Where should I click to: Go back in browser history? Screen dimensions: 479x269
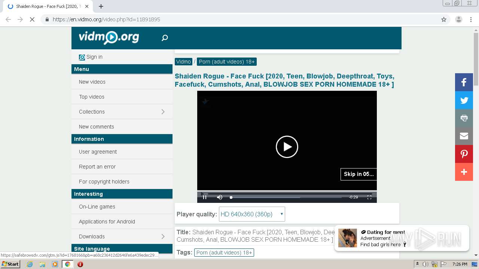pyautogui.click(x=8, y=19)
